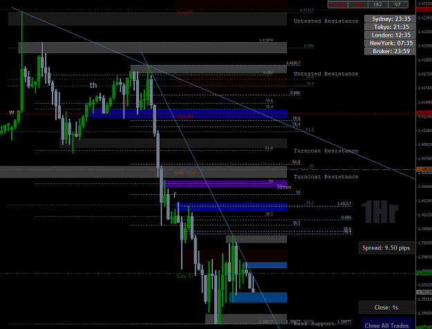This screenshot has width=432, height=329.
Task: Click the purple 30min supply zone
Action: pos(225,184)
